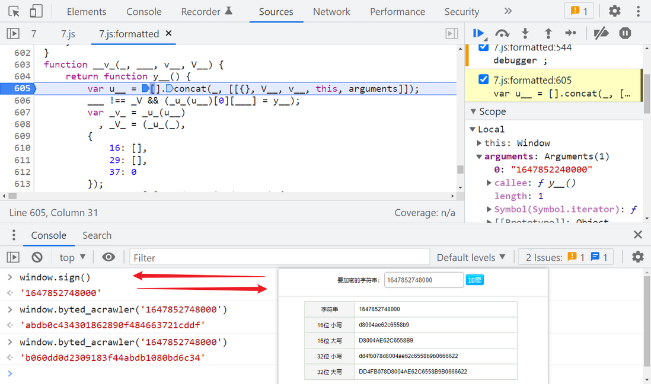The width and height of the screenshot is (651, 384).
Task: Activate the inspect element picker
Action: pos(14,11)
